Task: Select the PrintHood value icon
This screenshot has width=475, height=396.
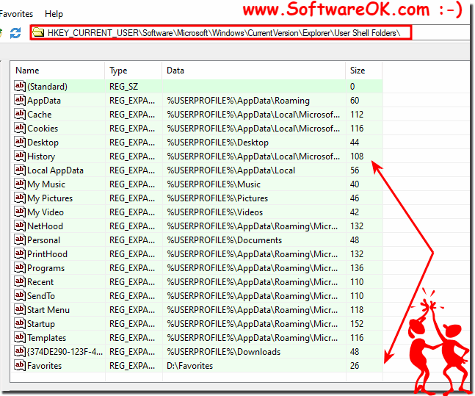Action: pos(20,253)
